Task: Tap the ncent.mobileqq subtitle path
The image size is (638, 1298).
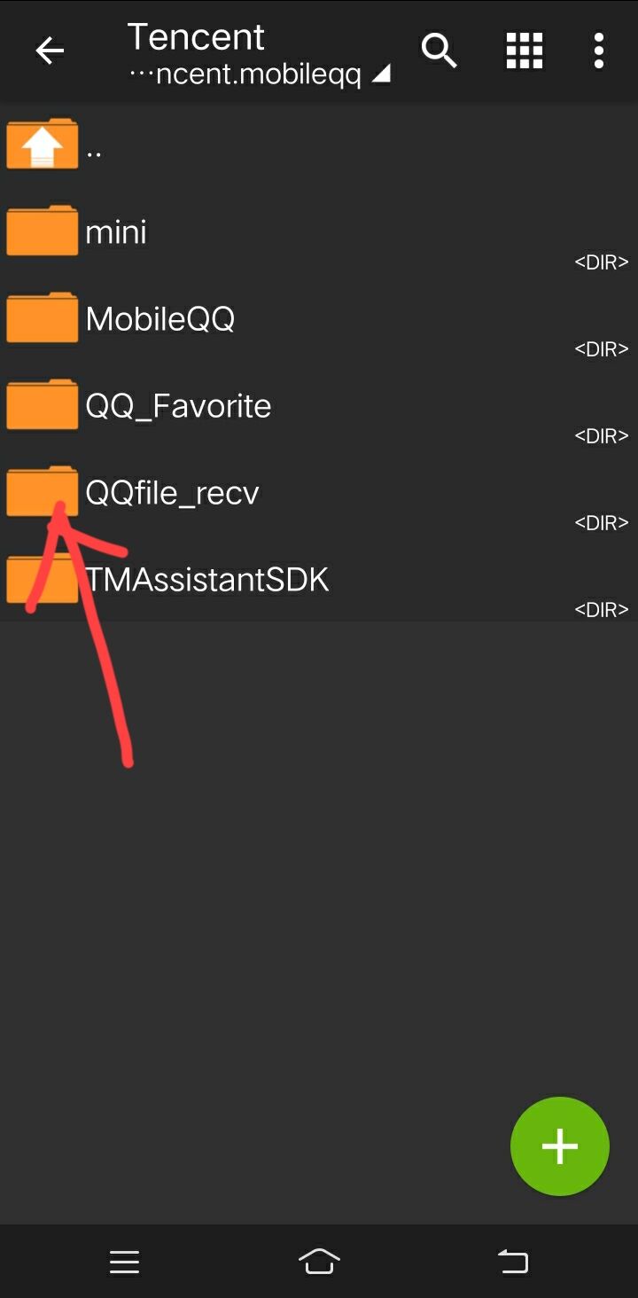Action: click(245, 76)
